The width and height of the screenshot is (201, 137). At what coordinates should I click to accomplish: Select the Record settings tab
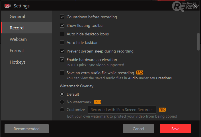click(x=26, y=28)
